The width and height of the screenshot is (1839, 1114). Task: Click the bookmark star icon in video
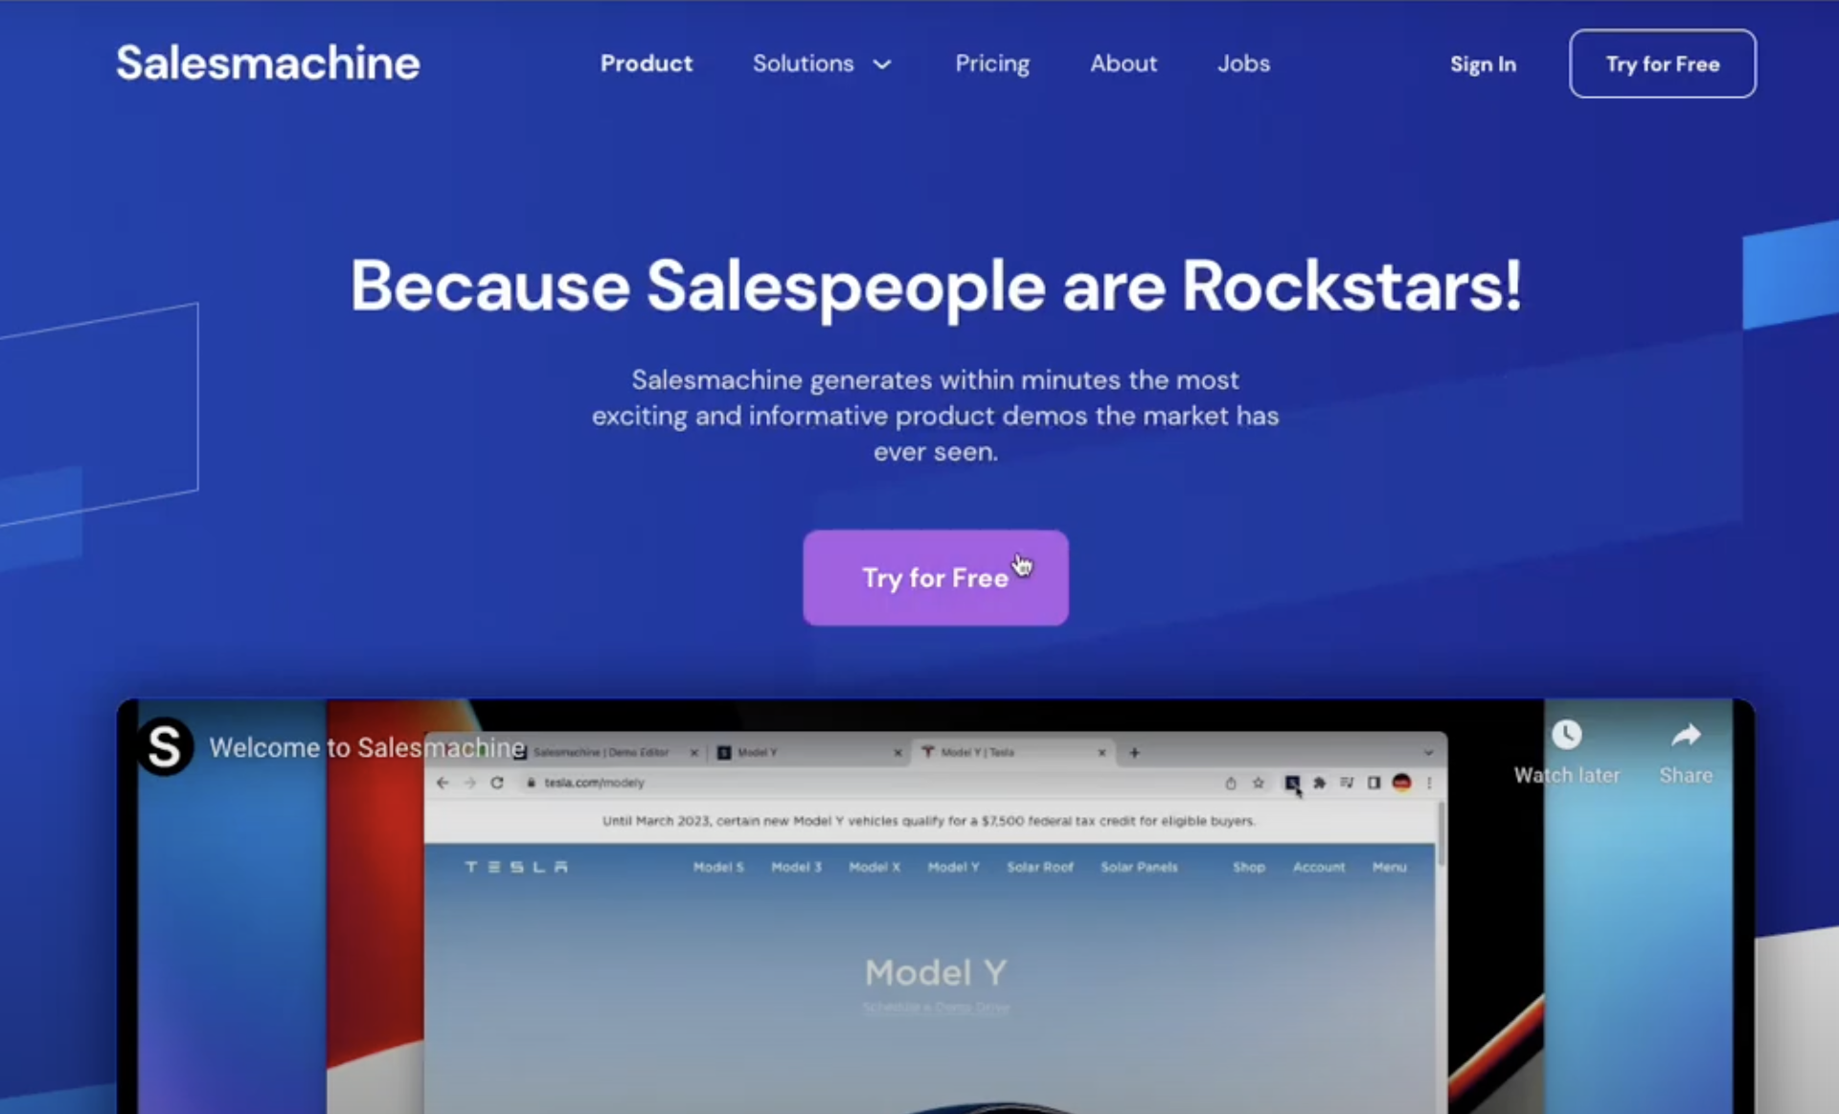[1258, 783]
